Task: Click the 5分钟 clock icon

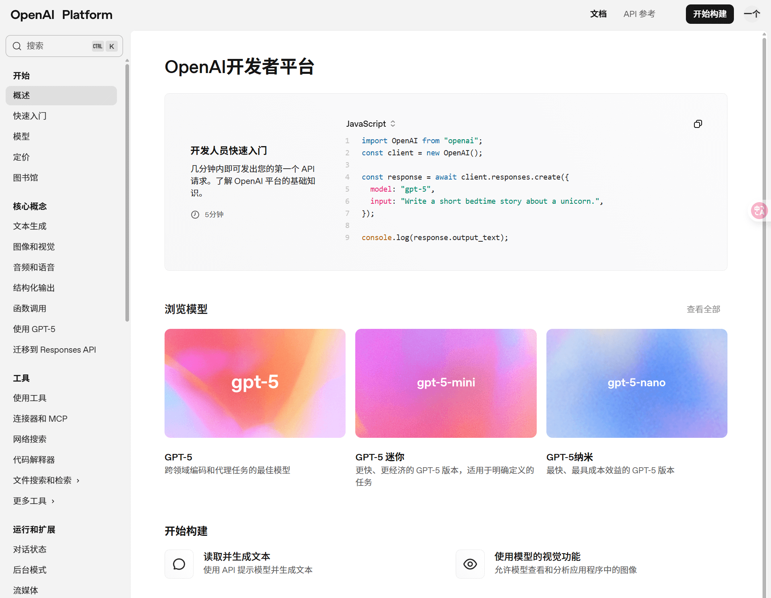Action: (x=195, y=215)
